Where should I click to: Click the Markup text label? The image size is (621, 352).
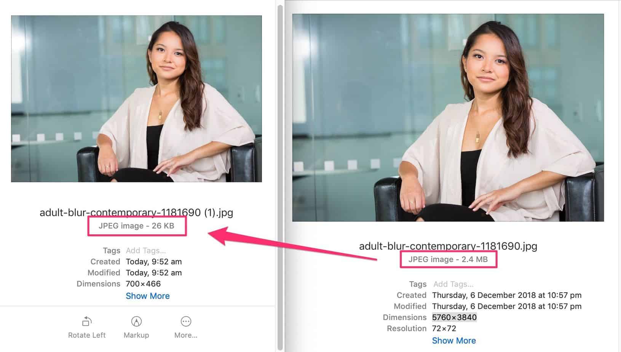tap(136, 335)
